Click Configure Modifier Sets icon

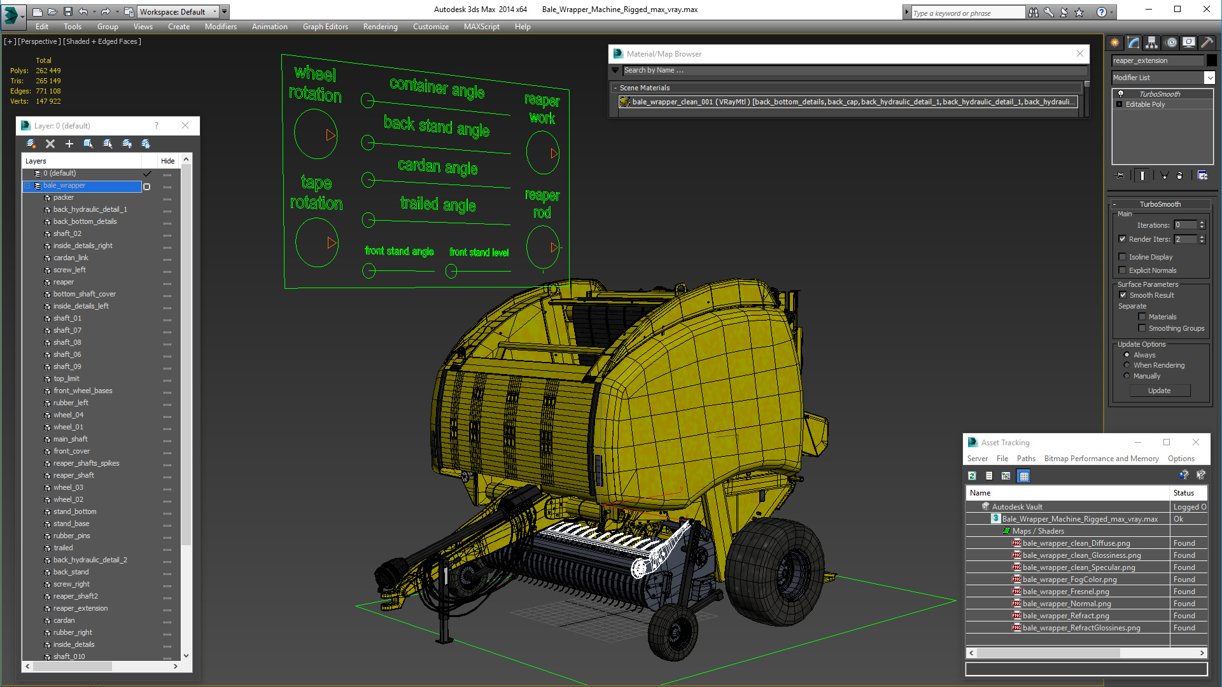1203,176
